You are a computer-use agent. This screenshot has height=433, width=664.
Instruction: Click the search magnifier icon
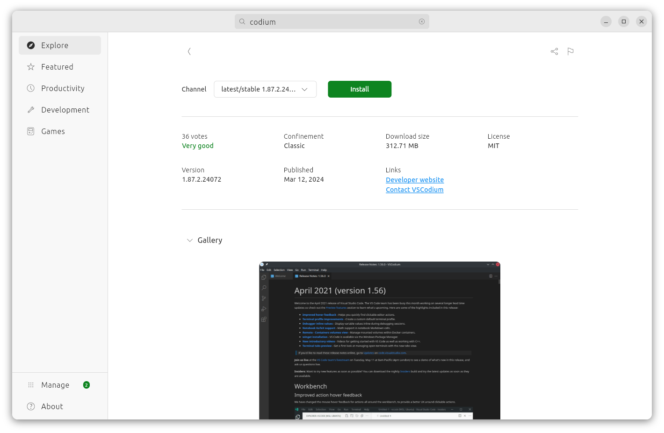[x=242, y=21]
